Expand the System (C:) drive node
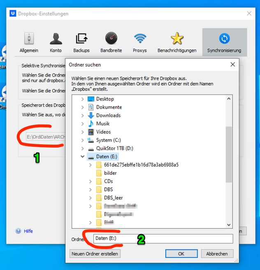Screen dimensions: 260x270 click(x=83, y=140)
